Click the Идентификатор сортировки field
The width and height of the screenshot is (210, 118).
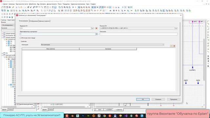click(58, 34)
